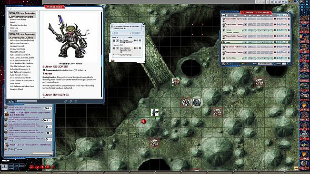Open the Rewards reference entry
The image size is (310, 174).
(14, 31)
